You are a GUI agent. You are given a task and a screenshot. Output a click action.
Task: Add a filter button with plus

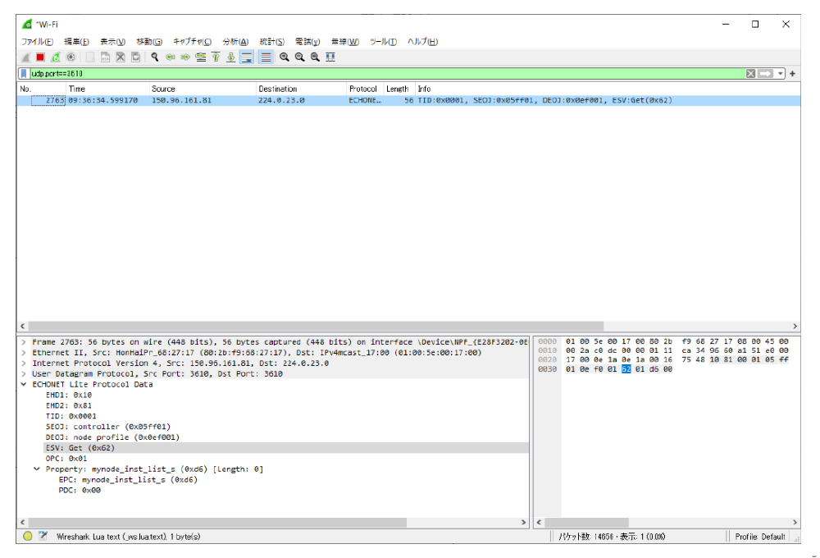click(x=792, y=73)
